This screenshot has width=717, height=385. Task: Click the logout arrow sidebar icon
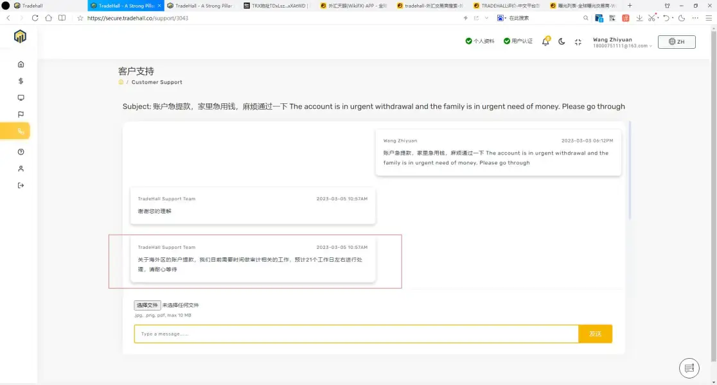coord(21,185)
